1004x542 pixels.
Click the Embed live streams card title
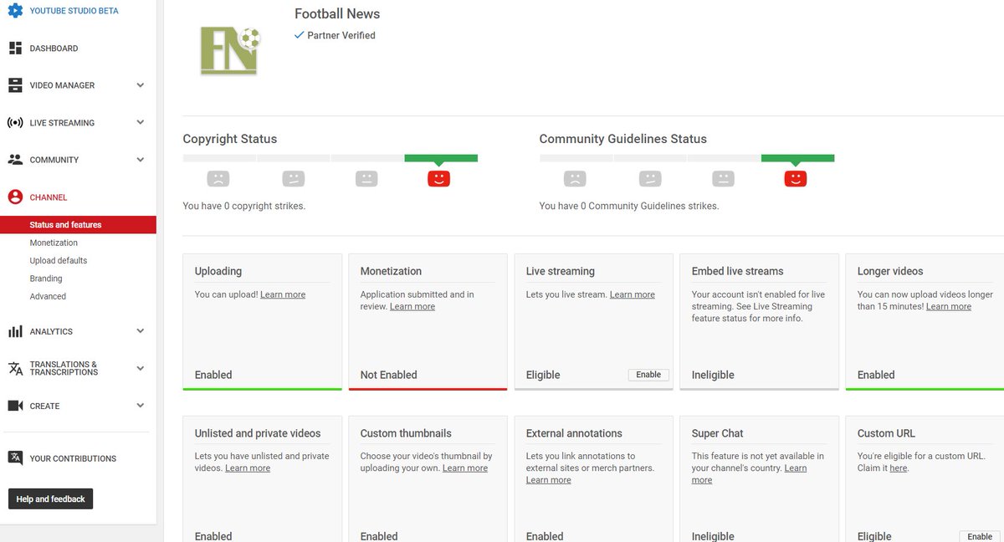click(738, 271)
